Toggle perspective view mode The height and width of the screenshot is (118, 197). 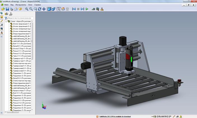click(53, 9)
